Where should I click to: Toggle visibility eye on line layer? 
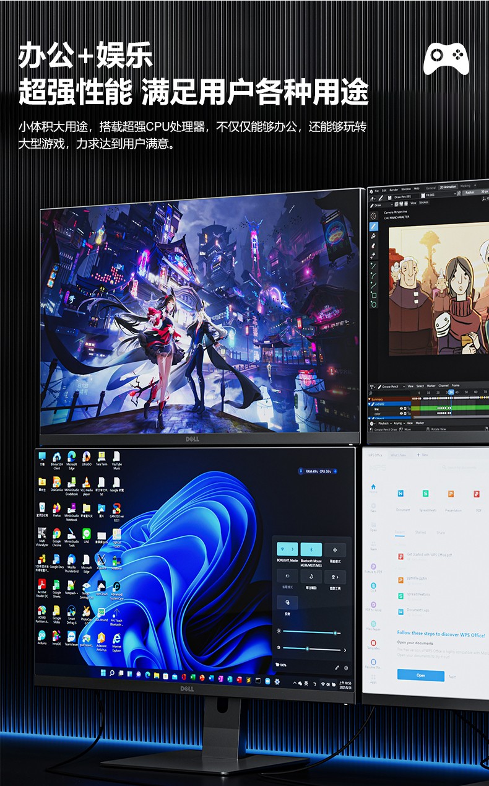click(401, 408)
